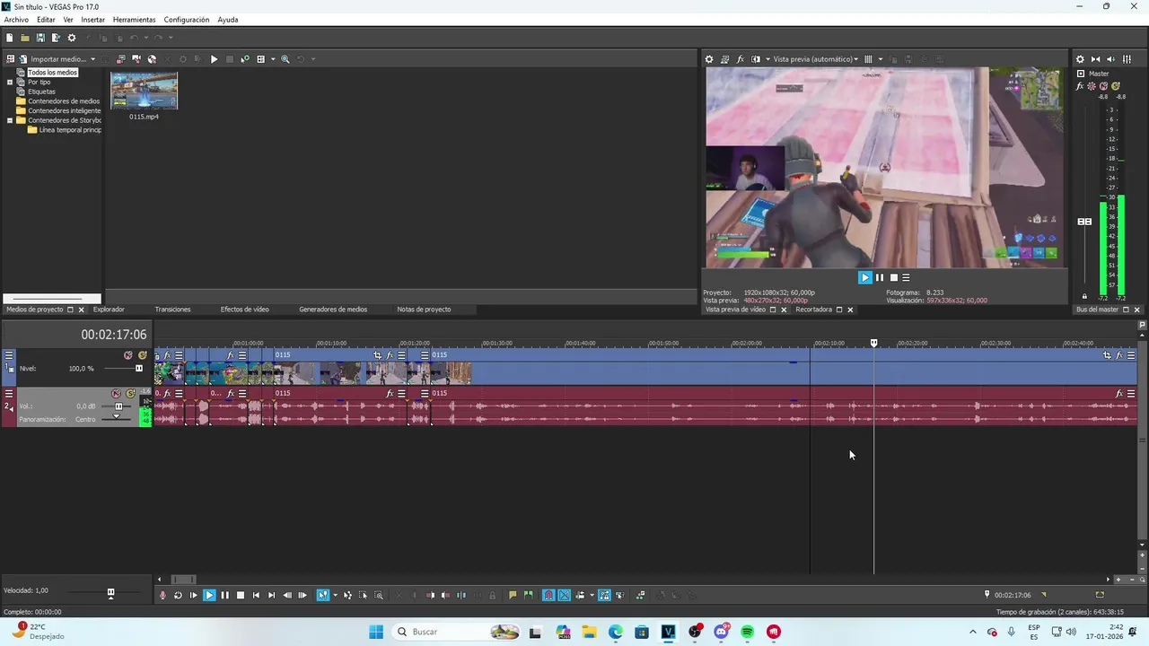Toggle Loop Playback in transport bar

[x=178, y=595]
